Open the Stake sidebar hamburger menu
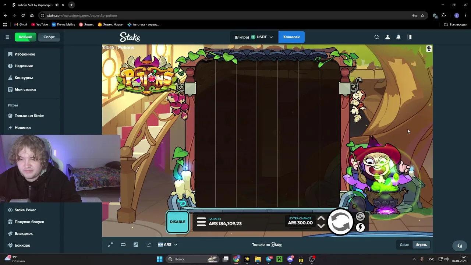Image resolution: width=471 pixels, height=265 pixels. (x=7, y=37)
